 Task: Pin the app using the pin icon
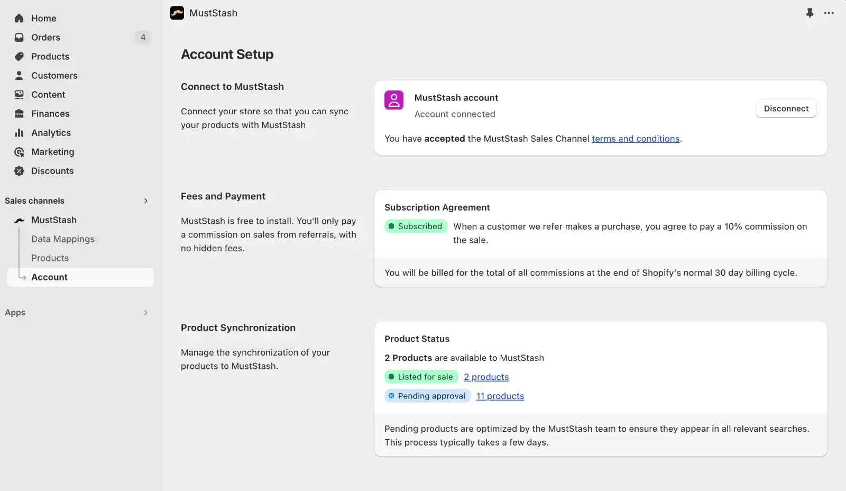[x=810, y=13]
